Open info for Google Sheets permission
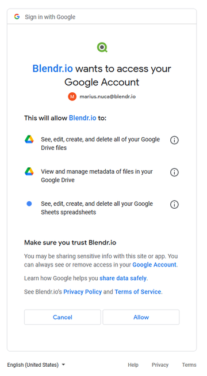 pos(174,204)
